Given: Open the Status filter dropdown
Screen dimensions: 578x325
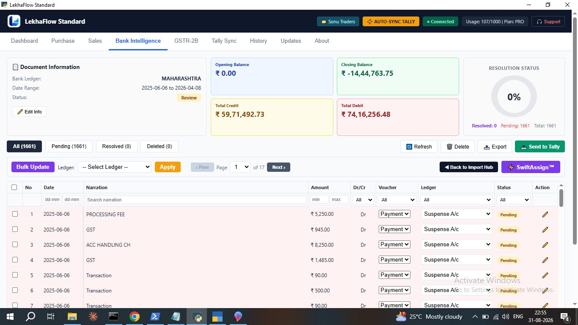Looking at the screenshot, I should pos(514,200).
